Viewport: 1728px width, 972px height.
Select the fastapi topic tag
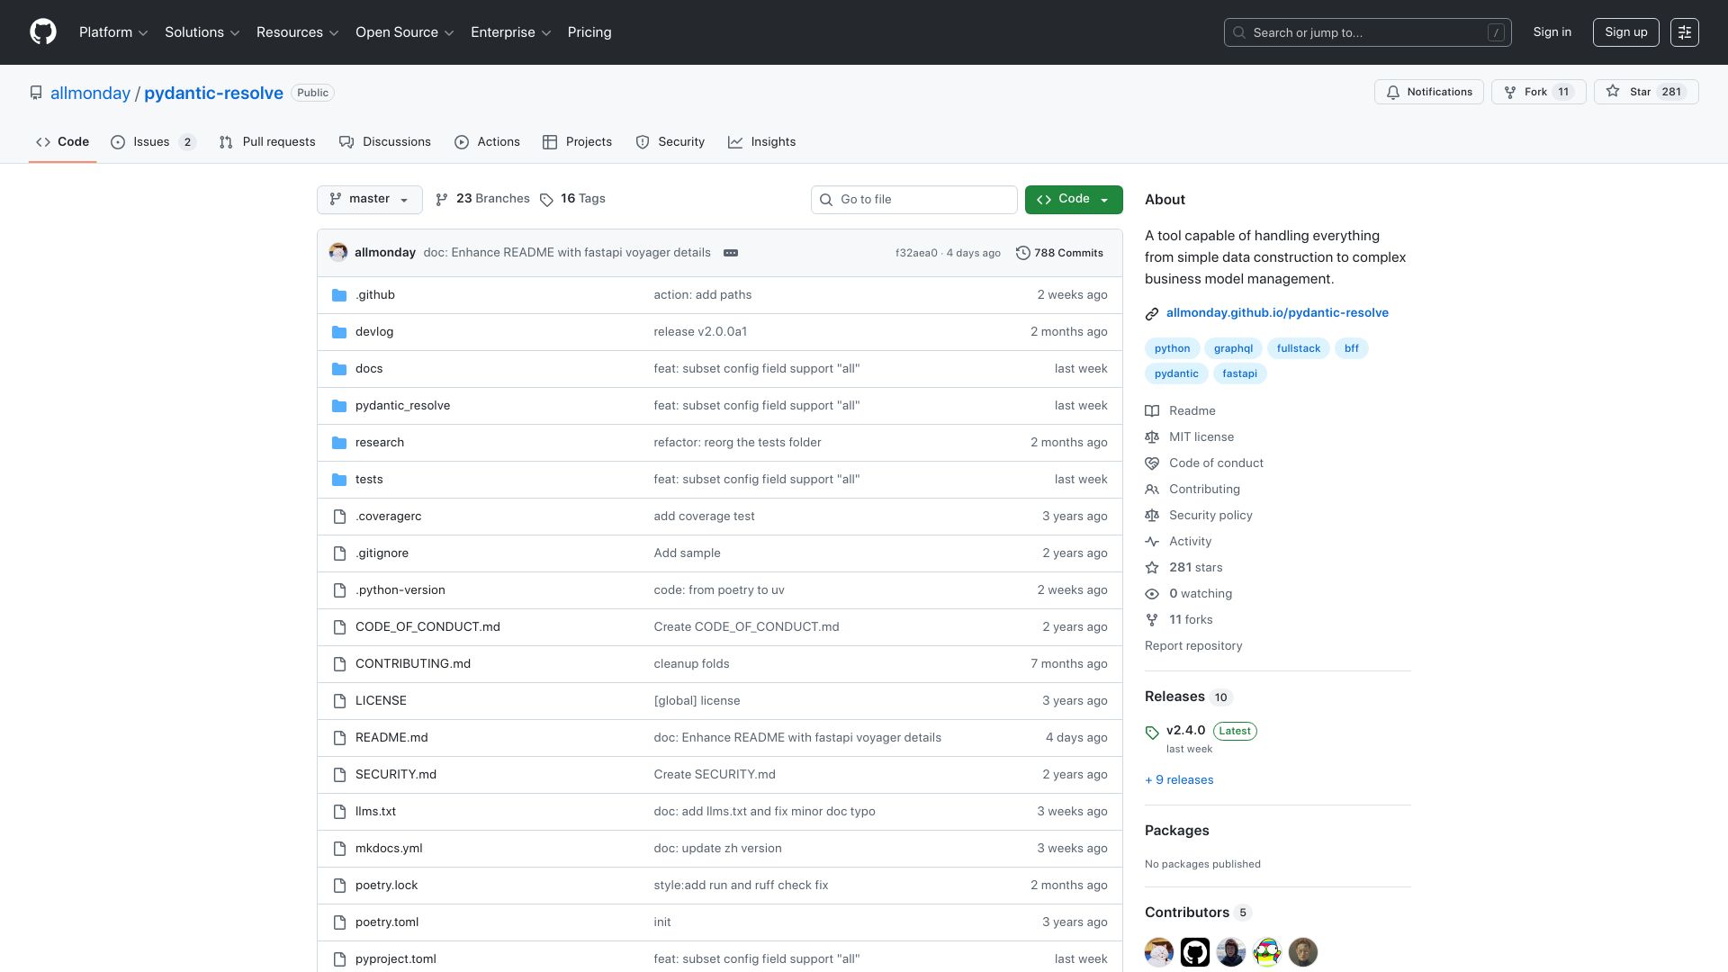pos(1239,373)
